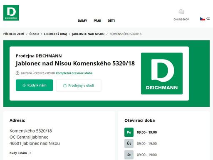Click Prodejny v okolí button
This screenshot has width=213, height=160.
[79, 85]
